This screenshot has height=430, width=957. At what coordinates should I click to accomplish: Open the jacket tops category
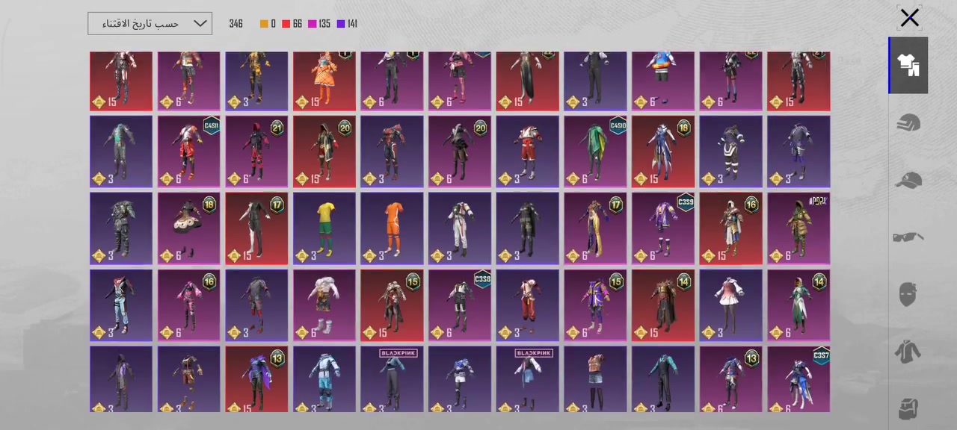tap(909, 352)
